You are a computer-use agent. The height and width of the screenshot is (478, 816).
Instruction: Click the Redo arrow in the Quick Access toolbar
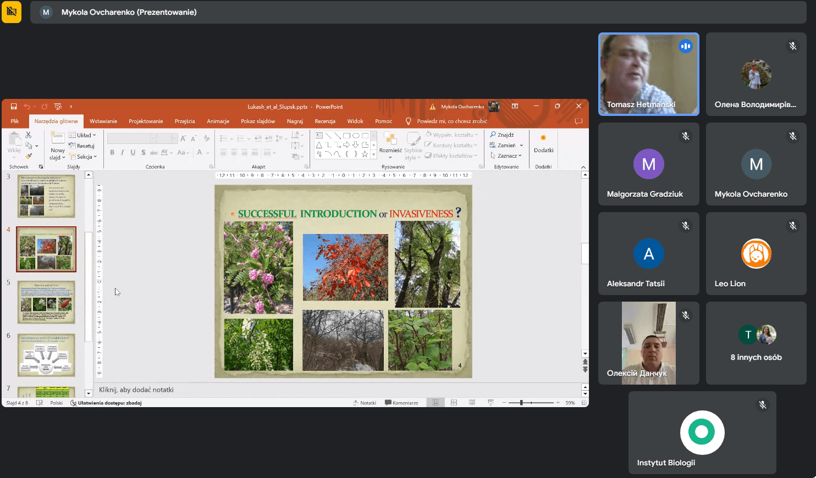click(44, 107)
